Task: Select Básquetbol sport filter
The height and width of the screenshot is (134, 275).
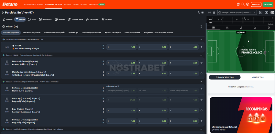Action: [x=45, y=19]
